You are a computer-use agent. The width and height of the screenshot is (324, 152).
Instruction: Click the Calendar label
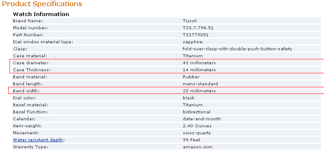tap(24, 119)
